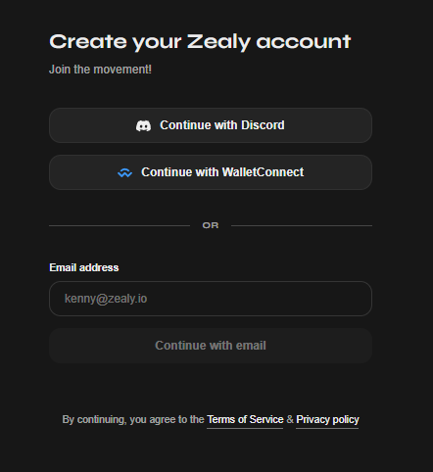This screenshot has width=433, height=472.
Task: Click the word email in the disabled button
Action: [x=251, y=346]
